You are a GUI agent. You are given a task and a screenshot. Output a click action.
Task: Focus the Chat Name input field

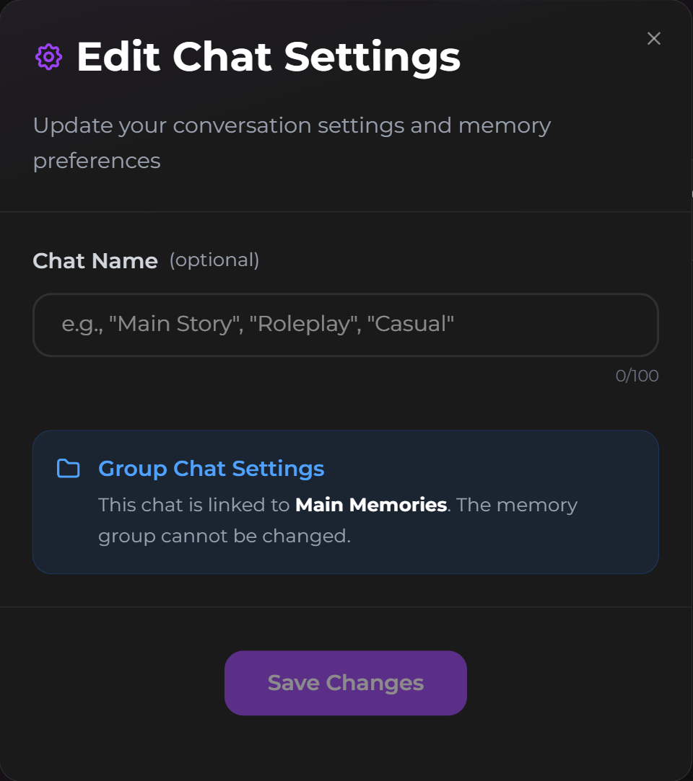[x=345, y=325]
